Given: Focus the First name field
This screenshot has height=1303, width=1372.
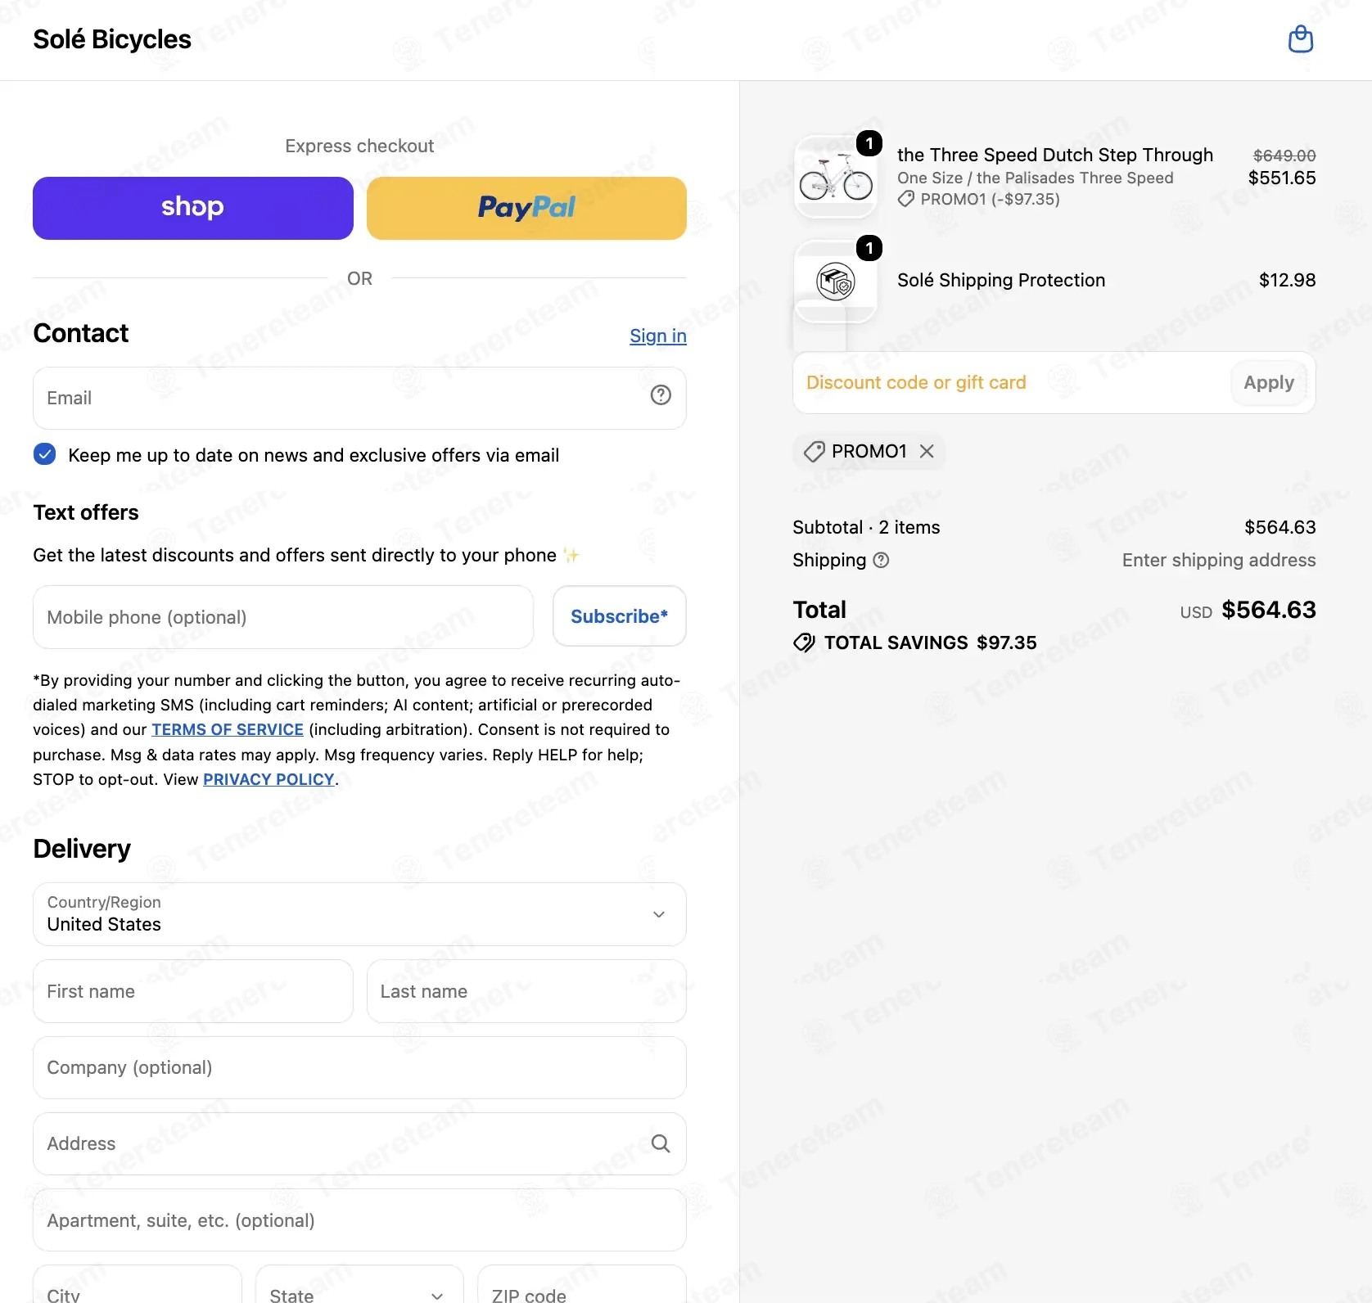Looking at the screenshot, I should pos(193,991).
